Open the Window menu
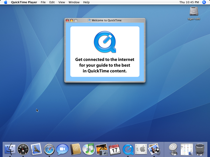The width and height of the screenshot is (210, 157). [74, 2]
